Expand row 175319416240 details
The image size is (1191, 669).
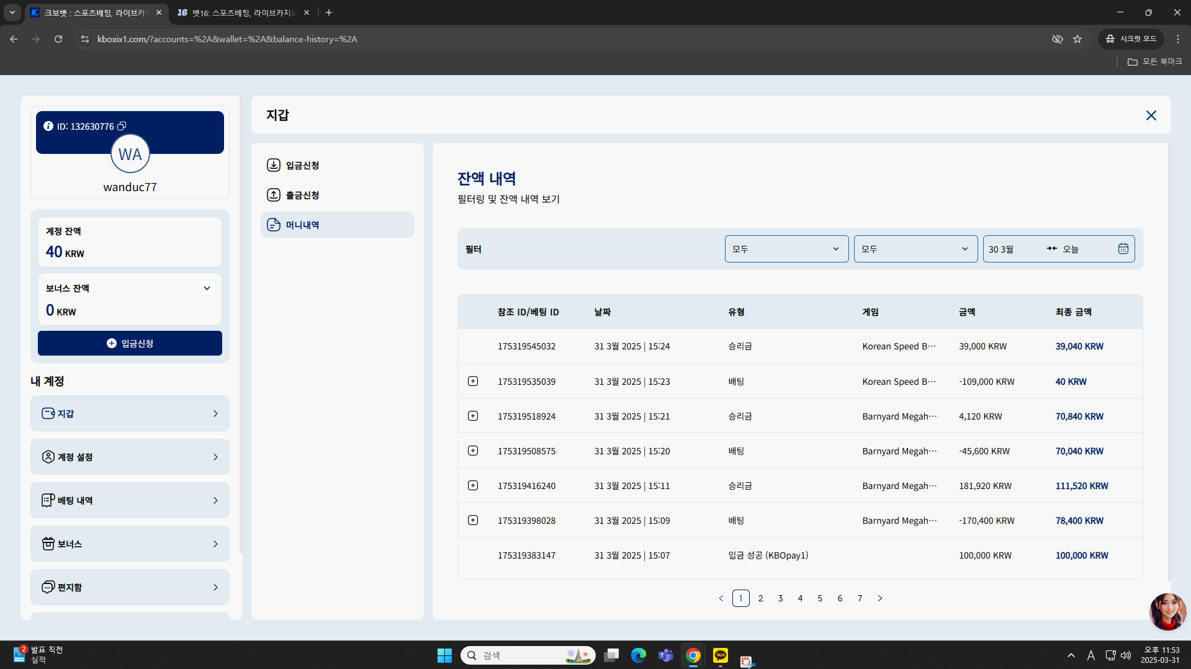coord(473,485)
